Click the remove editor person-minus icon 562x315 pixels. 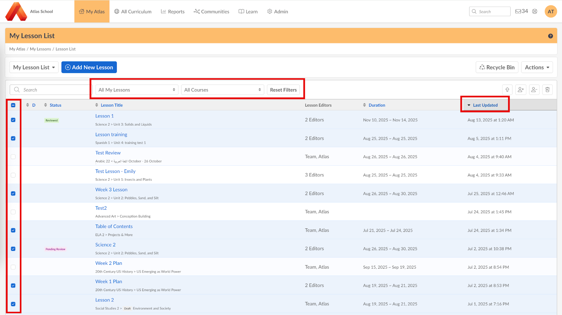tap(534, 90)
